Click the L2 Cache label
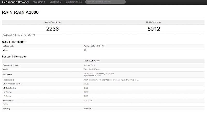This screenshot has width=207, height=113. [7, 92]
